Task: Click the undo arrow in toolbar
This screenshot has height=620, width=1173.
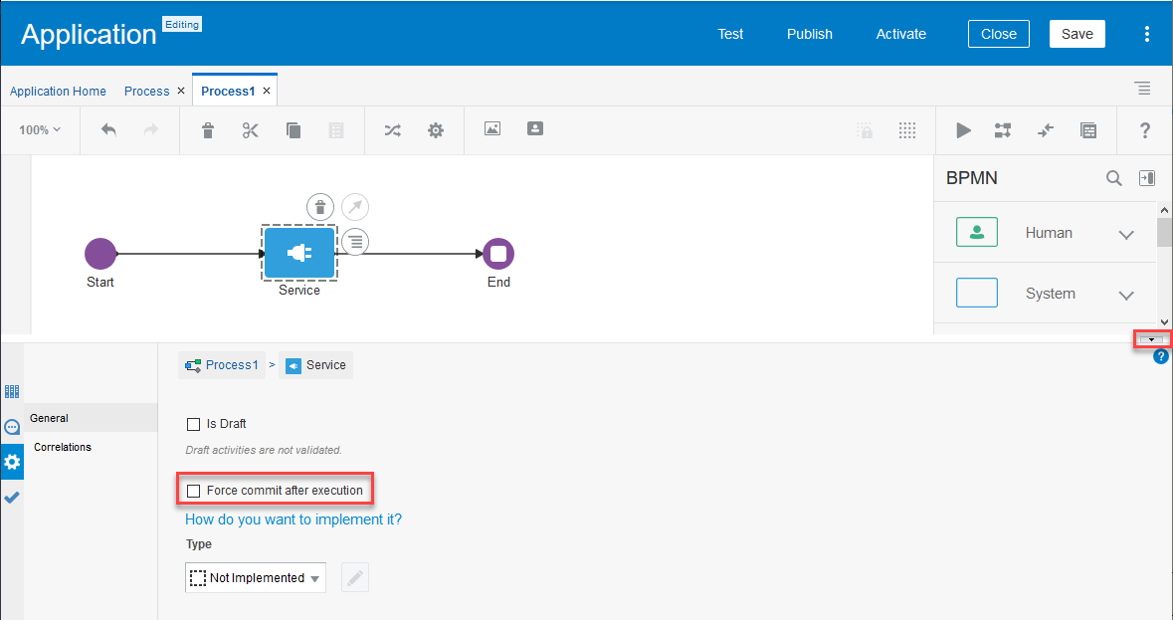Action: tap(109, 130)
